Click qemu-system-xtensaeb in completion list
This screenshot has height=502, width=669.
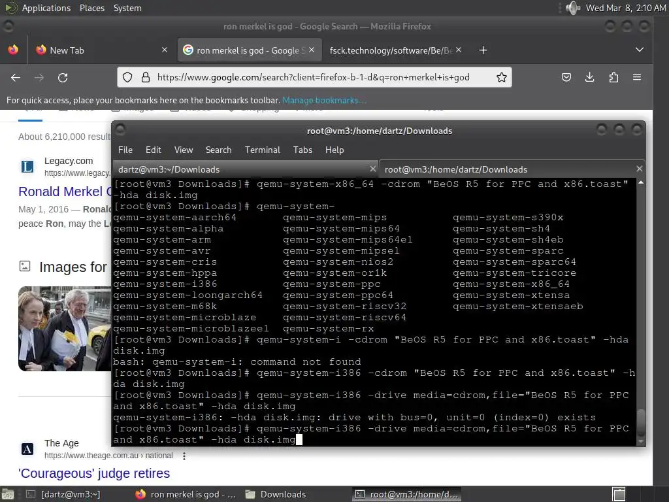[x=517, y=306]
